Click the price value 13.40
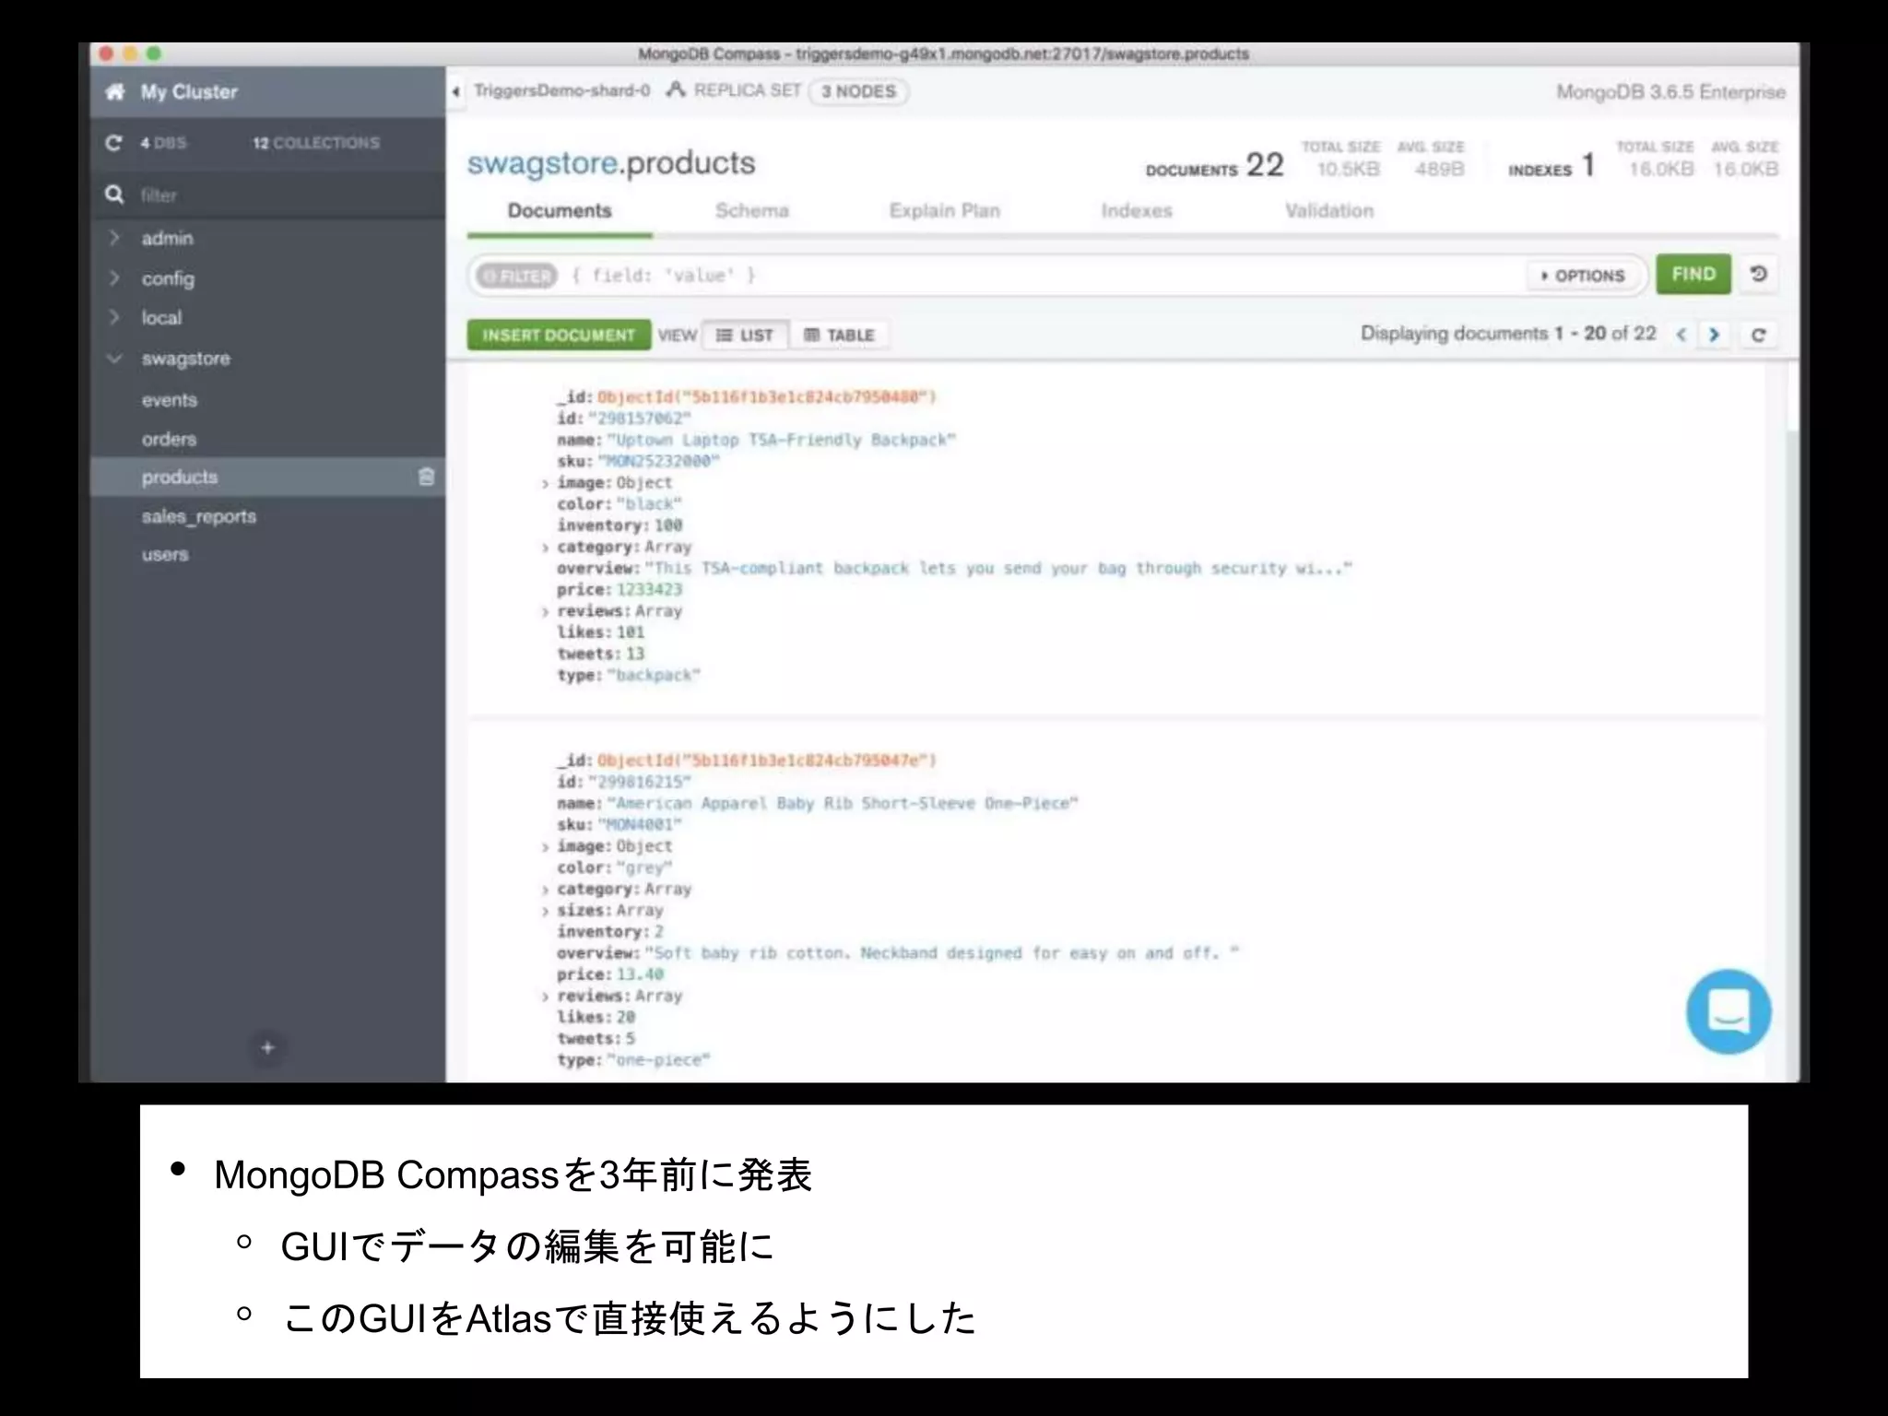The height and width of the screenshot is (1416, 1888). 640,974
